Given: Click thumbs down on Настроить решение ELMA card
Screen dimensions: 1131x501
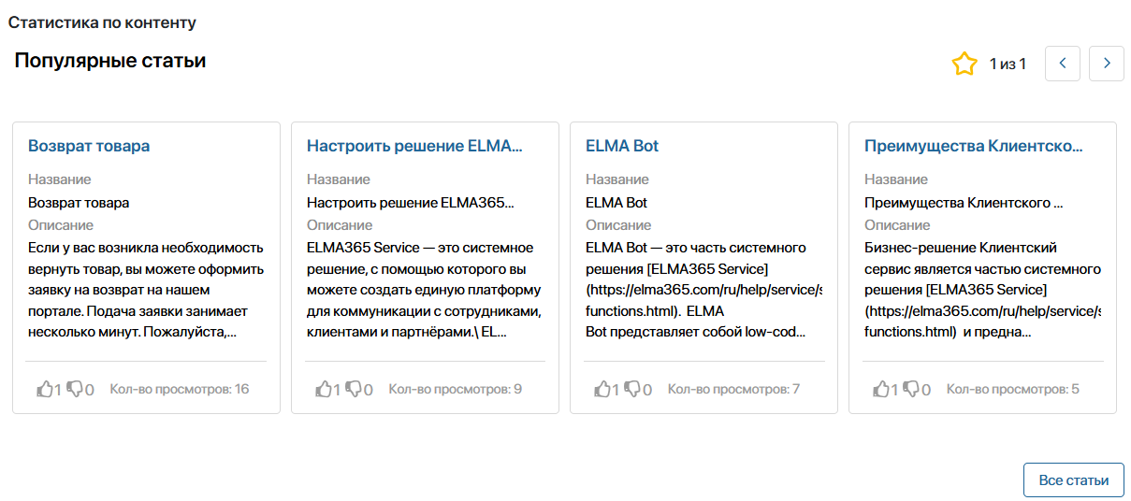Looking at the screenshot, I should click(x=354, y=389).
